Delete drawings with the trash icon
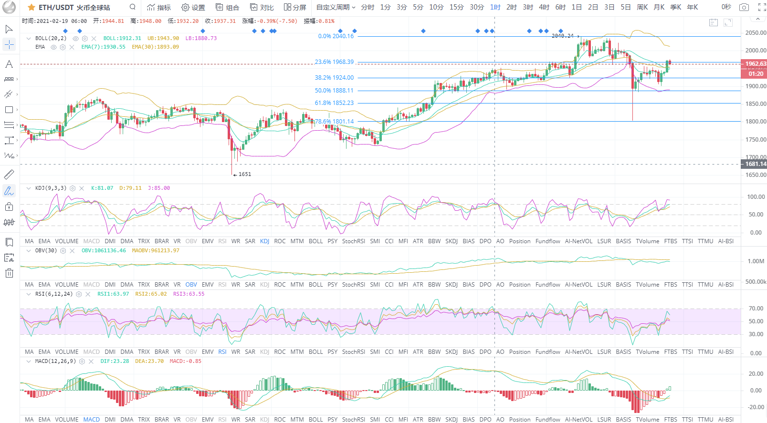Screen dimensions: 767x423 pos(9,273)
